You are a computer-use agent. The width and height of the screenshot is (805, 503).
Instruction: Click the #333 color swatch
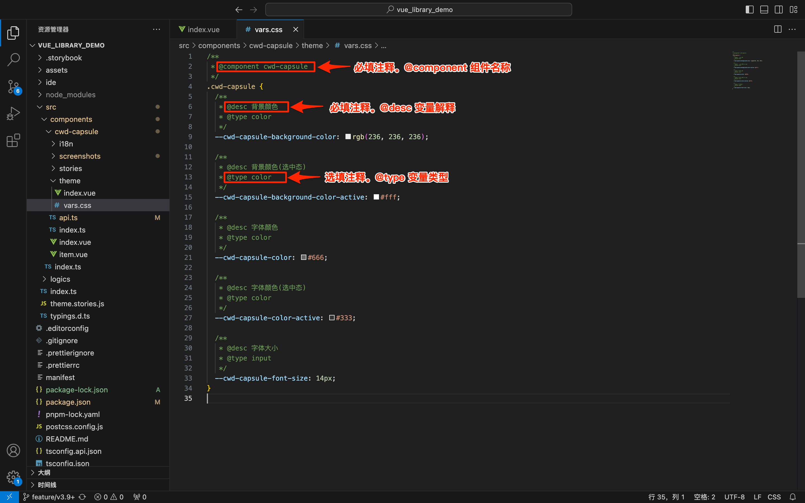pos(332,318)
